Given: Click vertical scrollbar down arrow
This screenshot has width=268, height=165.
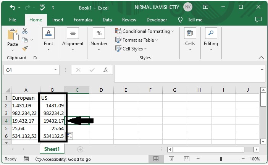Looking at the screenshot, I should pyautogui.click(x=263, y=141).
